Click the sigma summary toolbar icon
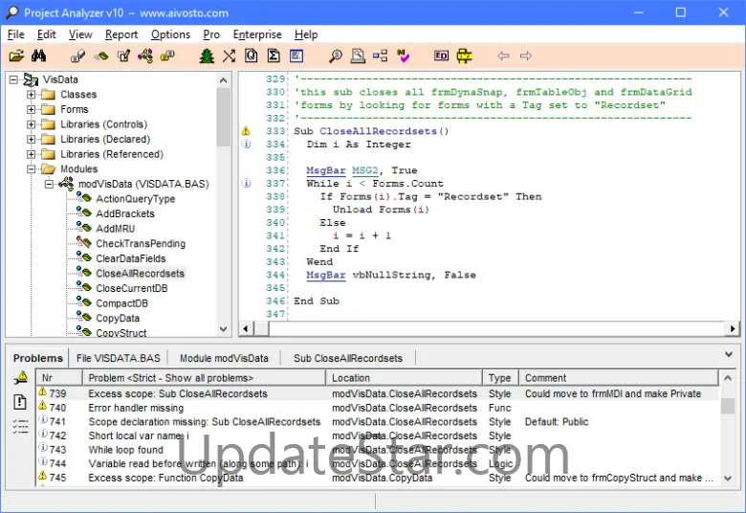 (x=274, y=56)
